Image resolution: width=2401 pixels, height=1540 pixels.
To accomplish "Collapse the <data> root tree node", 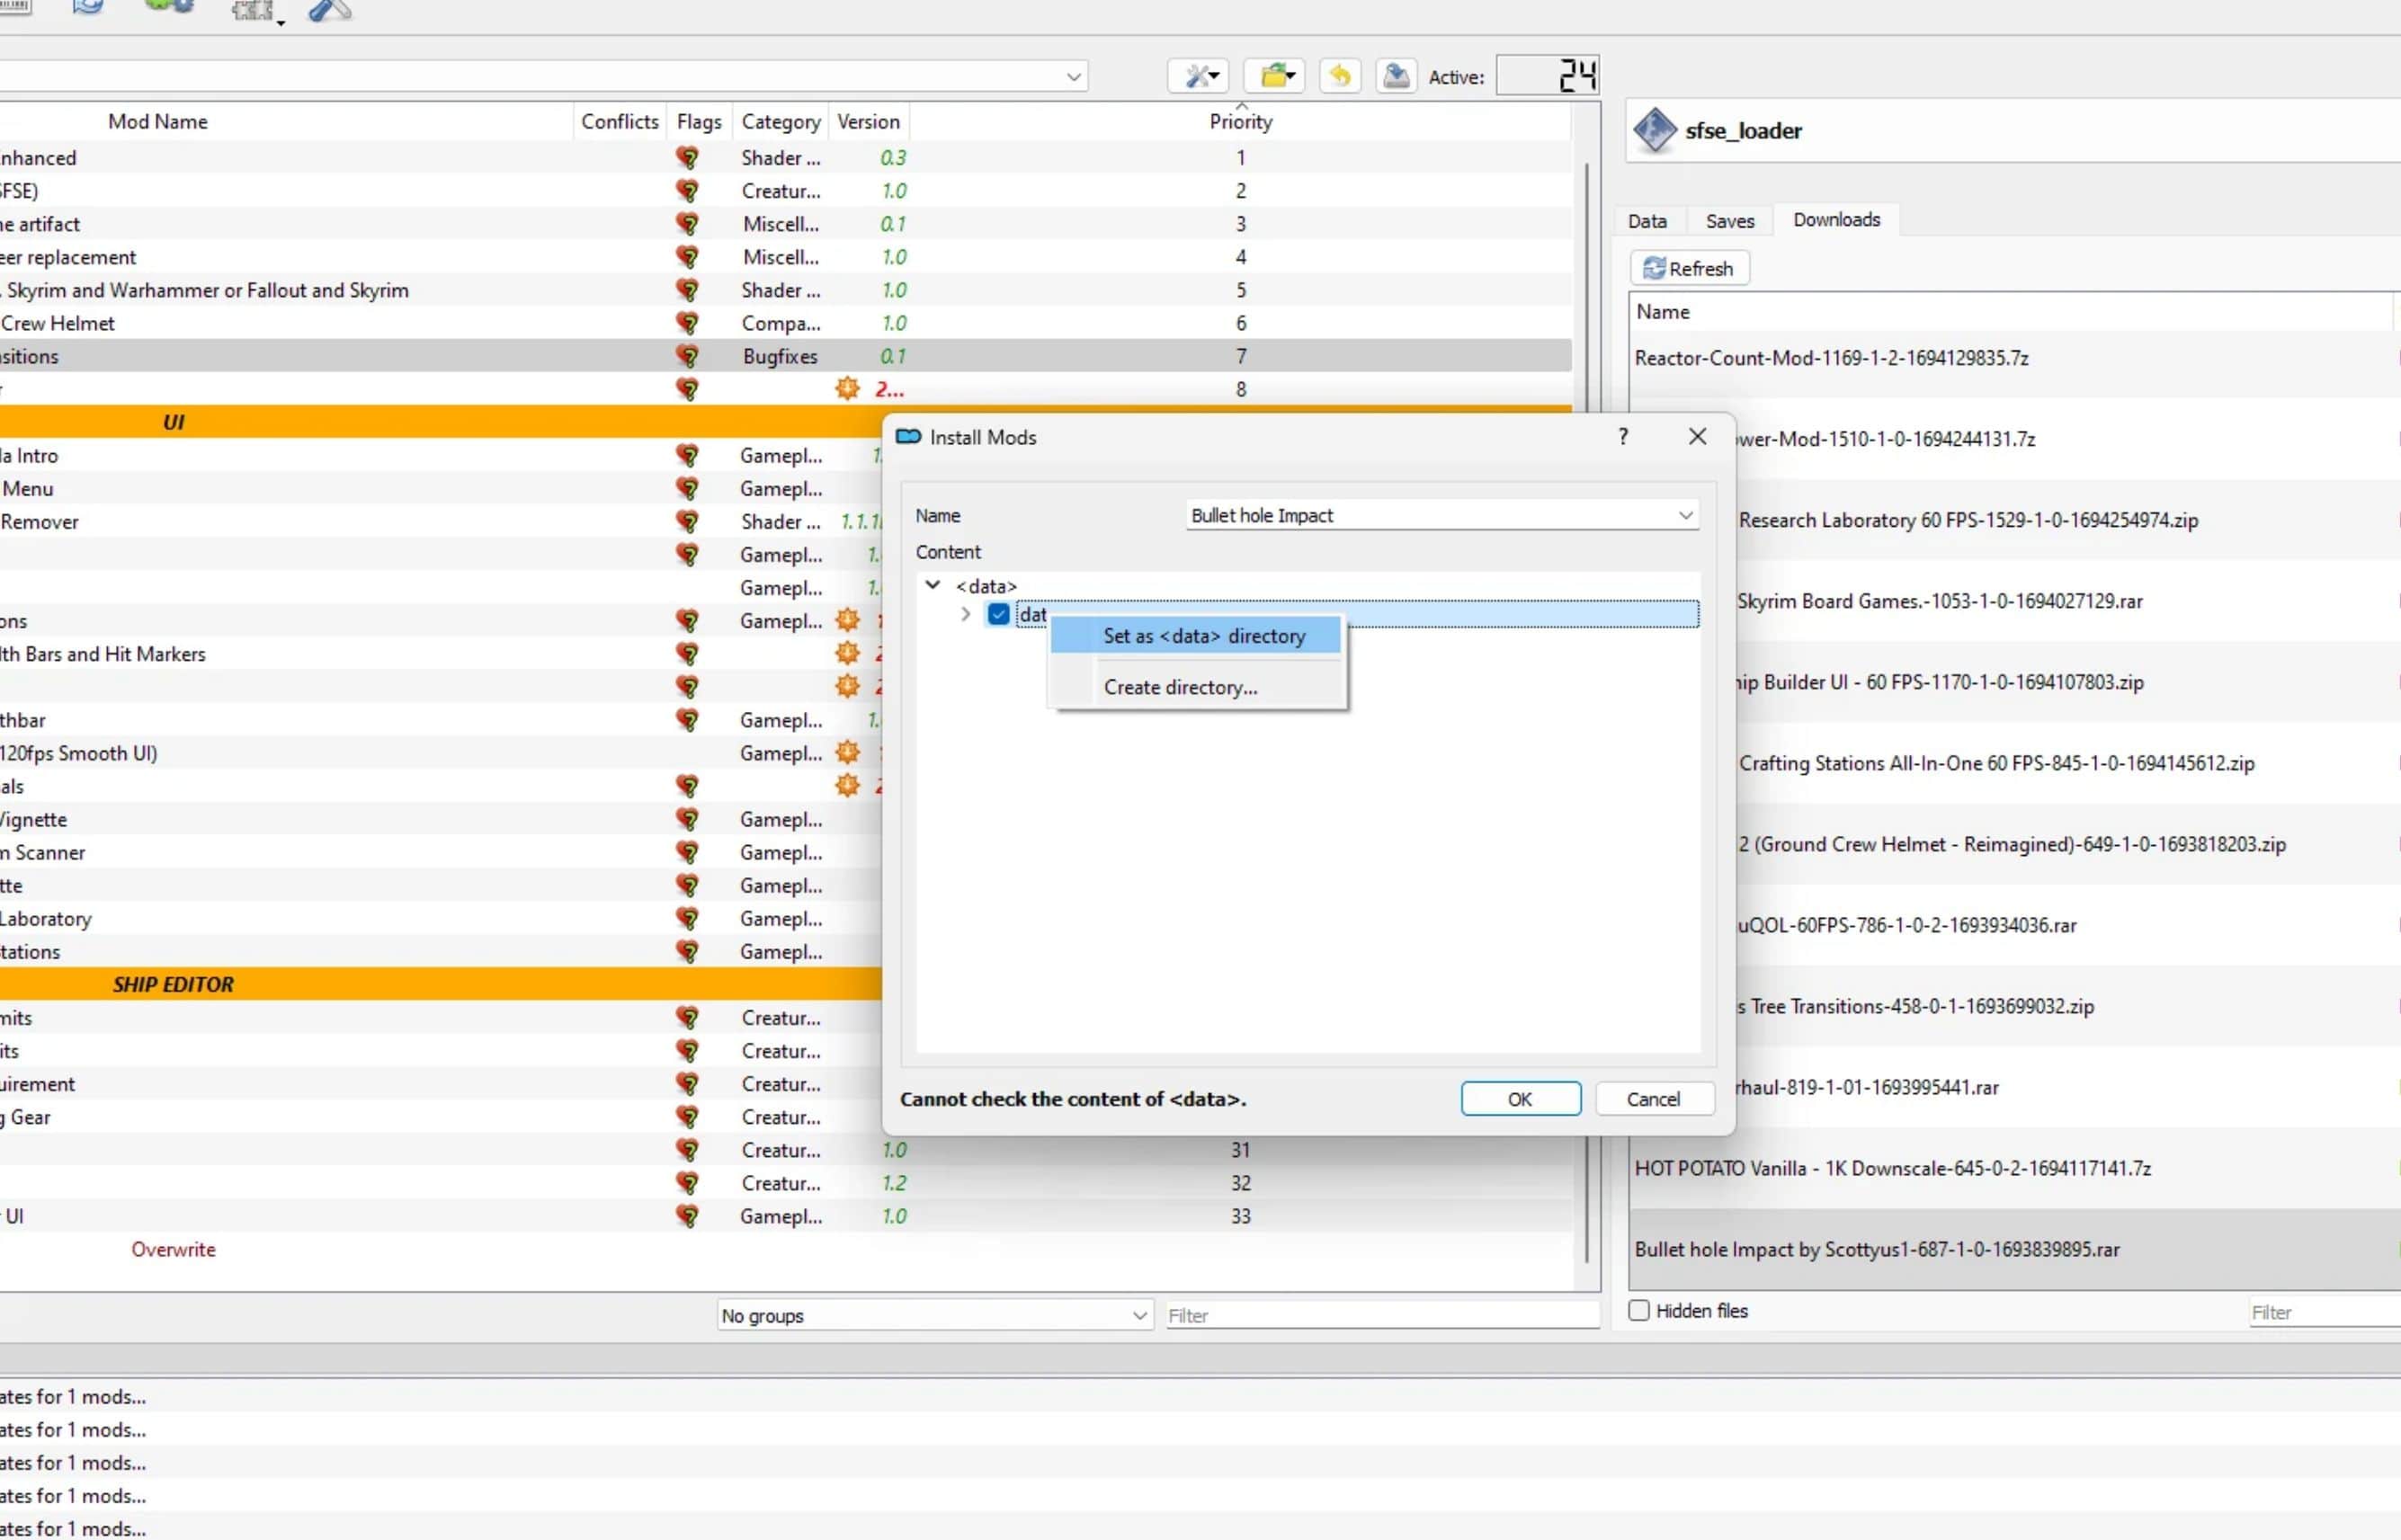I will (x=932, y=585).
